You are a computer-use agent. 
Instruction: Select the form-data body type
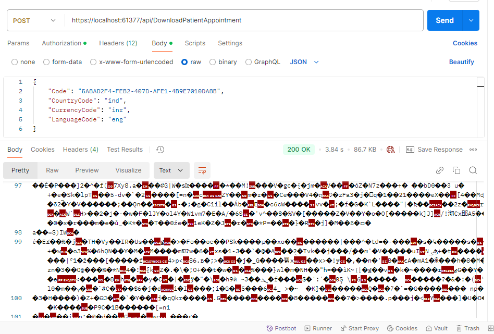(x=63, y=62)
